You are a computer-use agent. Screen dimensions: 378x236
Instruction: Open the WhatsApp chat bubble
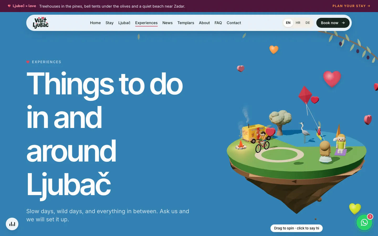pos(364,222)
